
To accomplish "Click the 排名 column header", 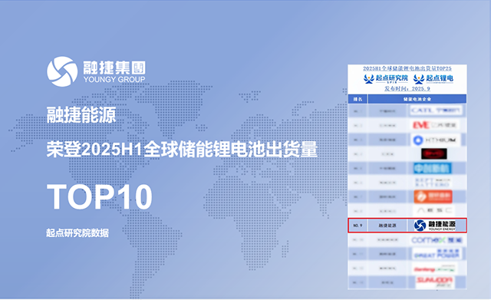I will [358, 99].
